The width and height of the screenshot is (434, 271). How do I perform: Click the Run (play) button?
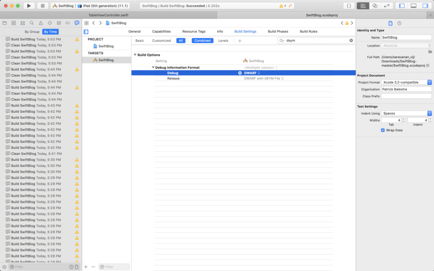[29, 6]
